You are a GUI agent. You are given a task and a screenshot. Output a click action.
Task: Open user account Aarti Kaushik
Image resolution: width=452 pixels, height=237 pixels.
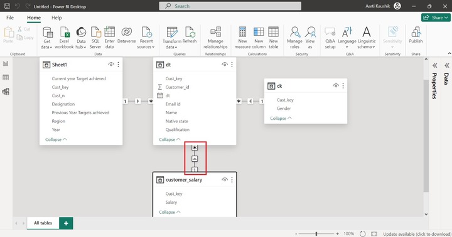click(383, 6)
